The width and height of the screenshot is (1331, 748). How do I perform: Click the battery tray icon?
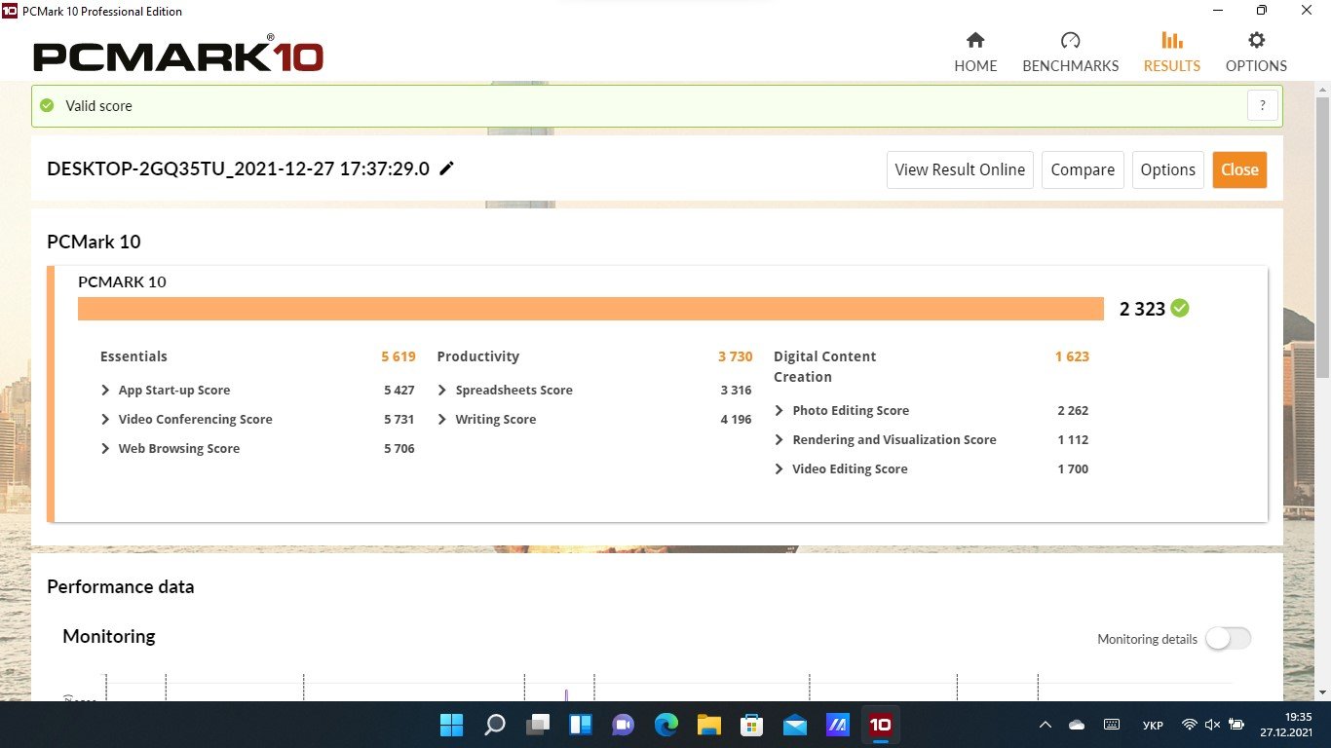[1236, 725]
